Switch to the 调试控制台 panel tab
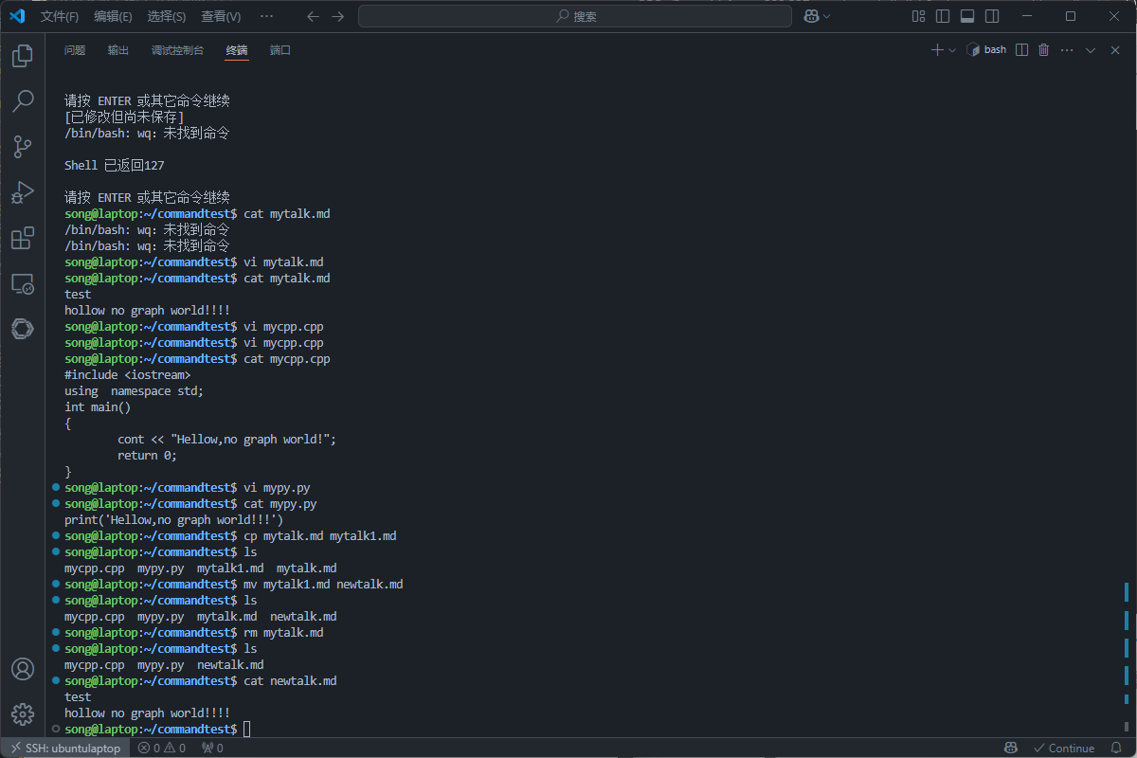The height and width of the screenshot is (758, 1137). pyautogui.click(x=177, y=50)
